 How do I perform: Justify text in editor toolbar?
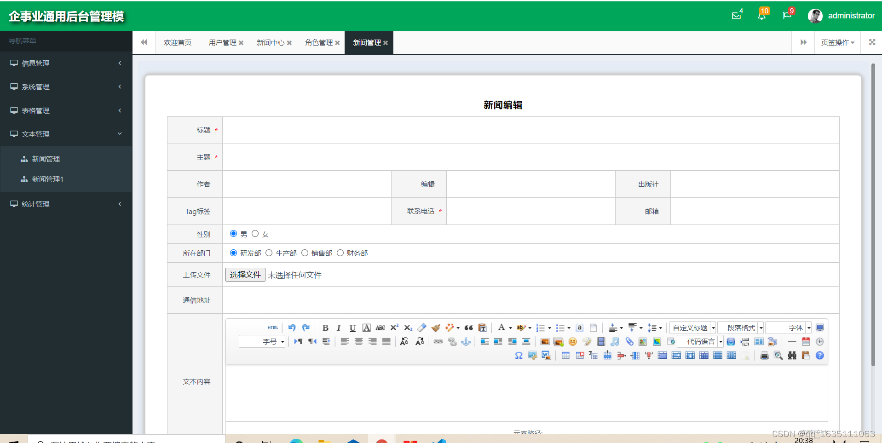(386, 341)
